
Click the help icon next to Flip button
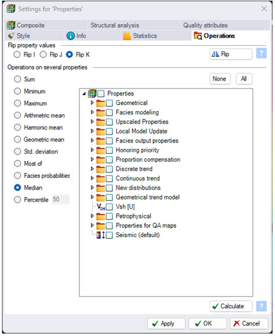pyautogui.click(x=261, y=53)
